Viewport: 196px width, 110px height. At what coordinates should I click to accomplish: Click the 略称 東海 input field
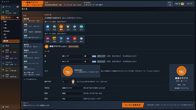(72, 93)
